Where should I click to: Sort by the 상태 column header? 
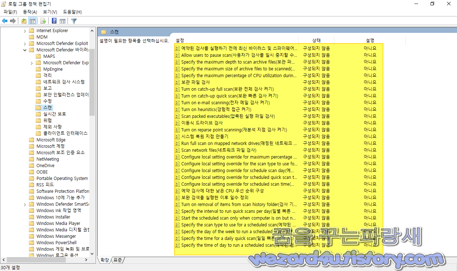pos(316,40)
